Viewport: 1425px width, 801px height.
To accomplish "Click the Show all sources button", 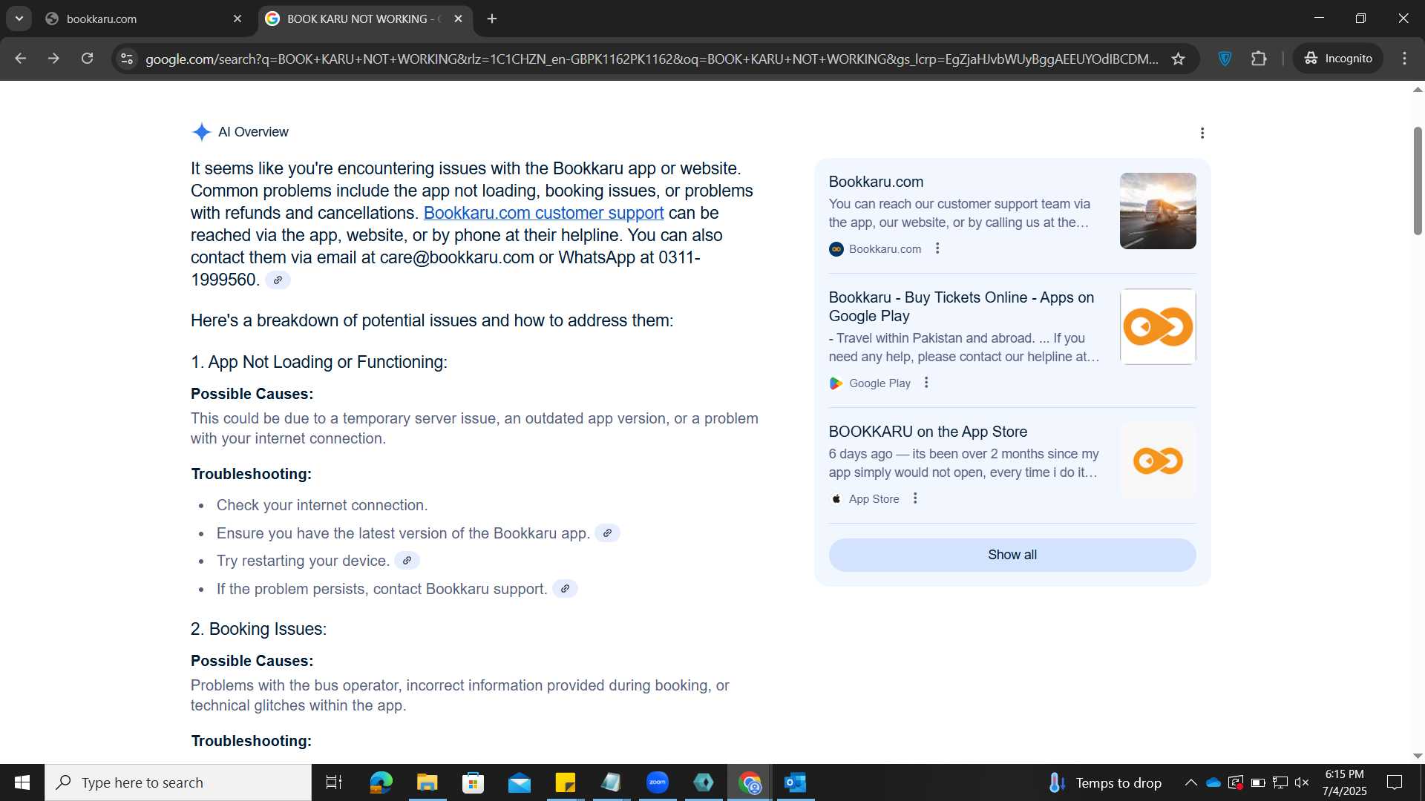I will (1012, 555).
